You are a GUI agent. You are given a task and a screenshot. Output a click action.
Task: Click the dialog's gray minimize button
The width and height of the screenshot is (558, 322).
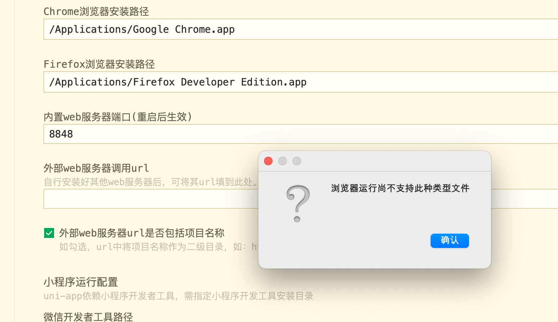(283, 161)
